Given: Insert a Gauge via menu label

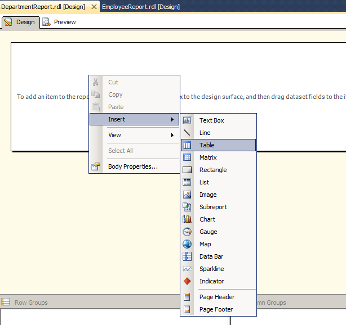Looking at the screenshot, I should click(x=209, y=232).
